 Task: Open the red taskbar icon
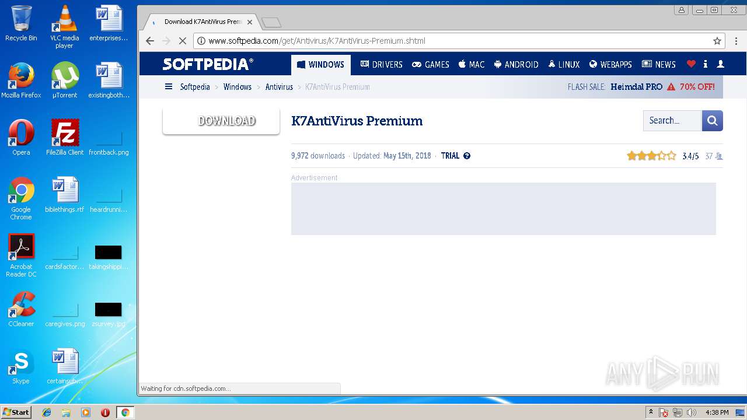pyautogui.click(x=105, y=412)
